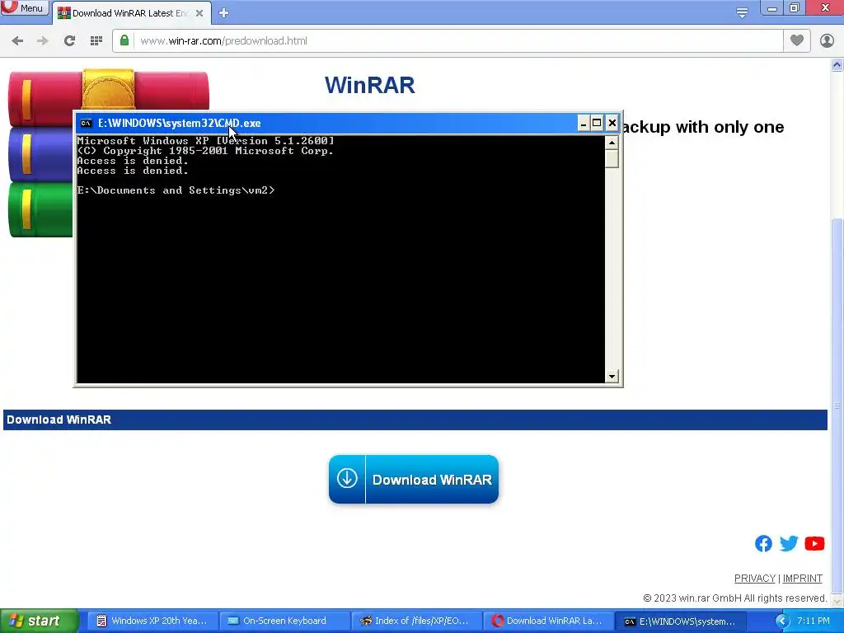Open the WinRAR Facebook page icon

tap(763, 544)
